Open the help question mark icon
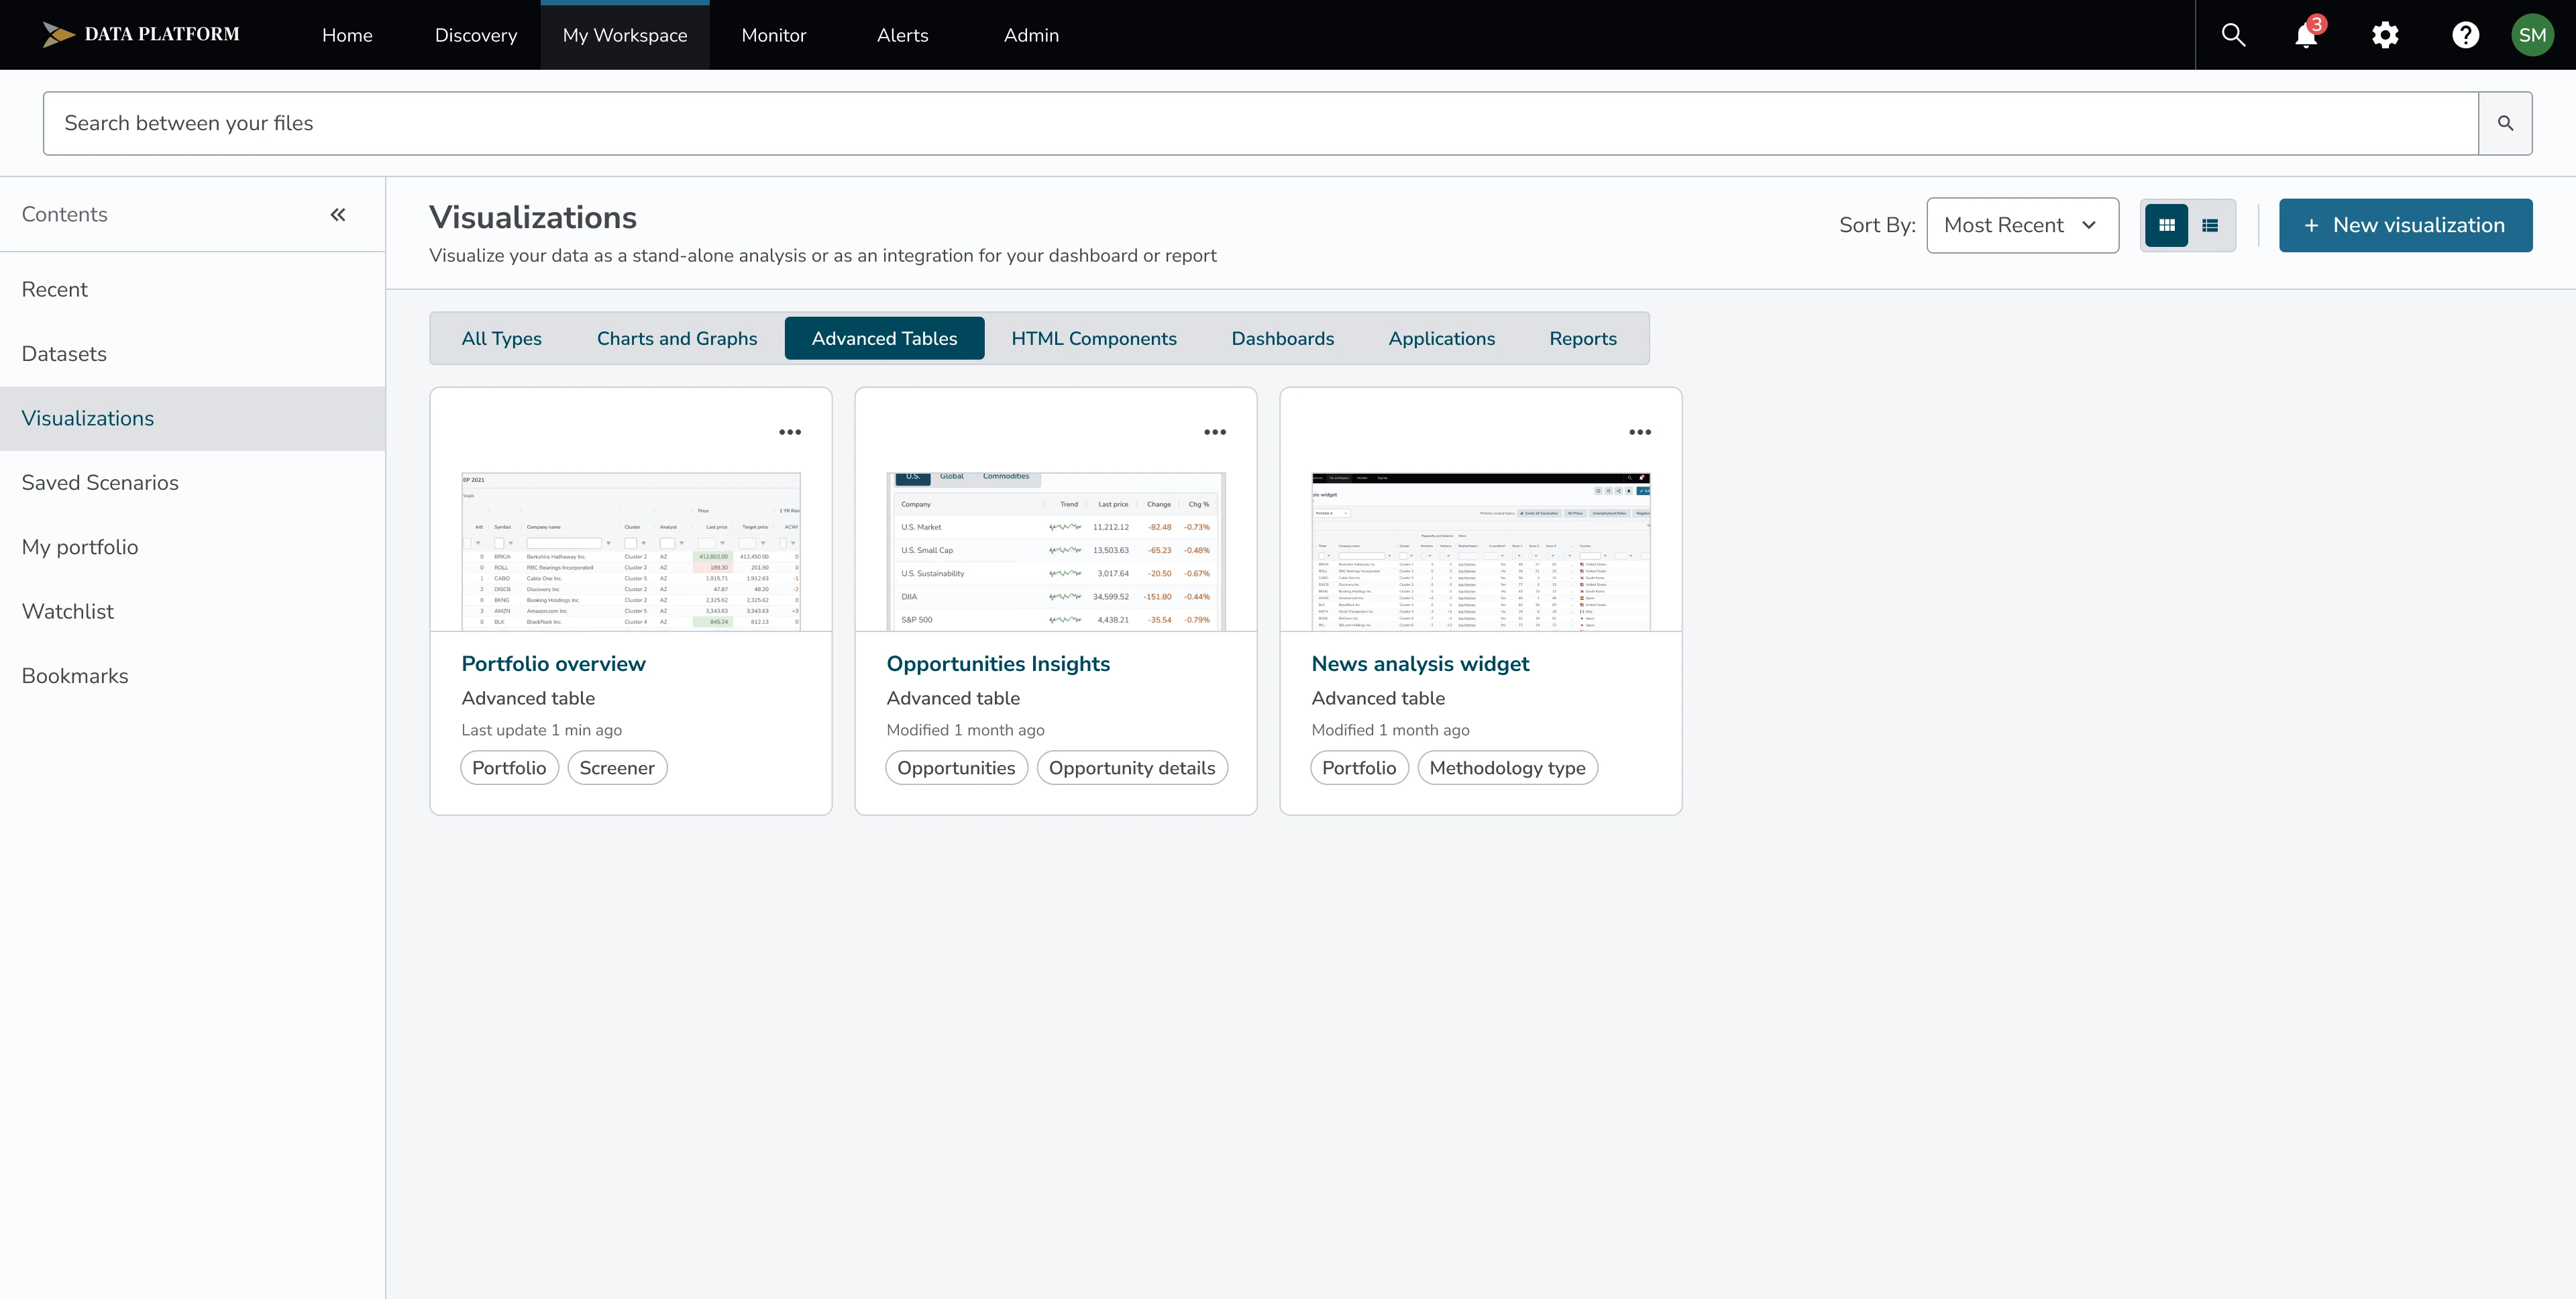The height and width of the screenshot is (1299, 2576). click(2465, 35)
